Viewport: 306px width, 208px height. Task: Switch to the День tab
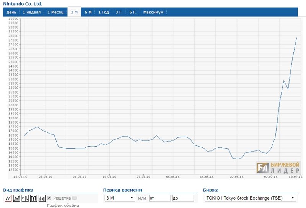tap(11, 12)
